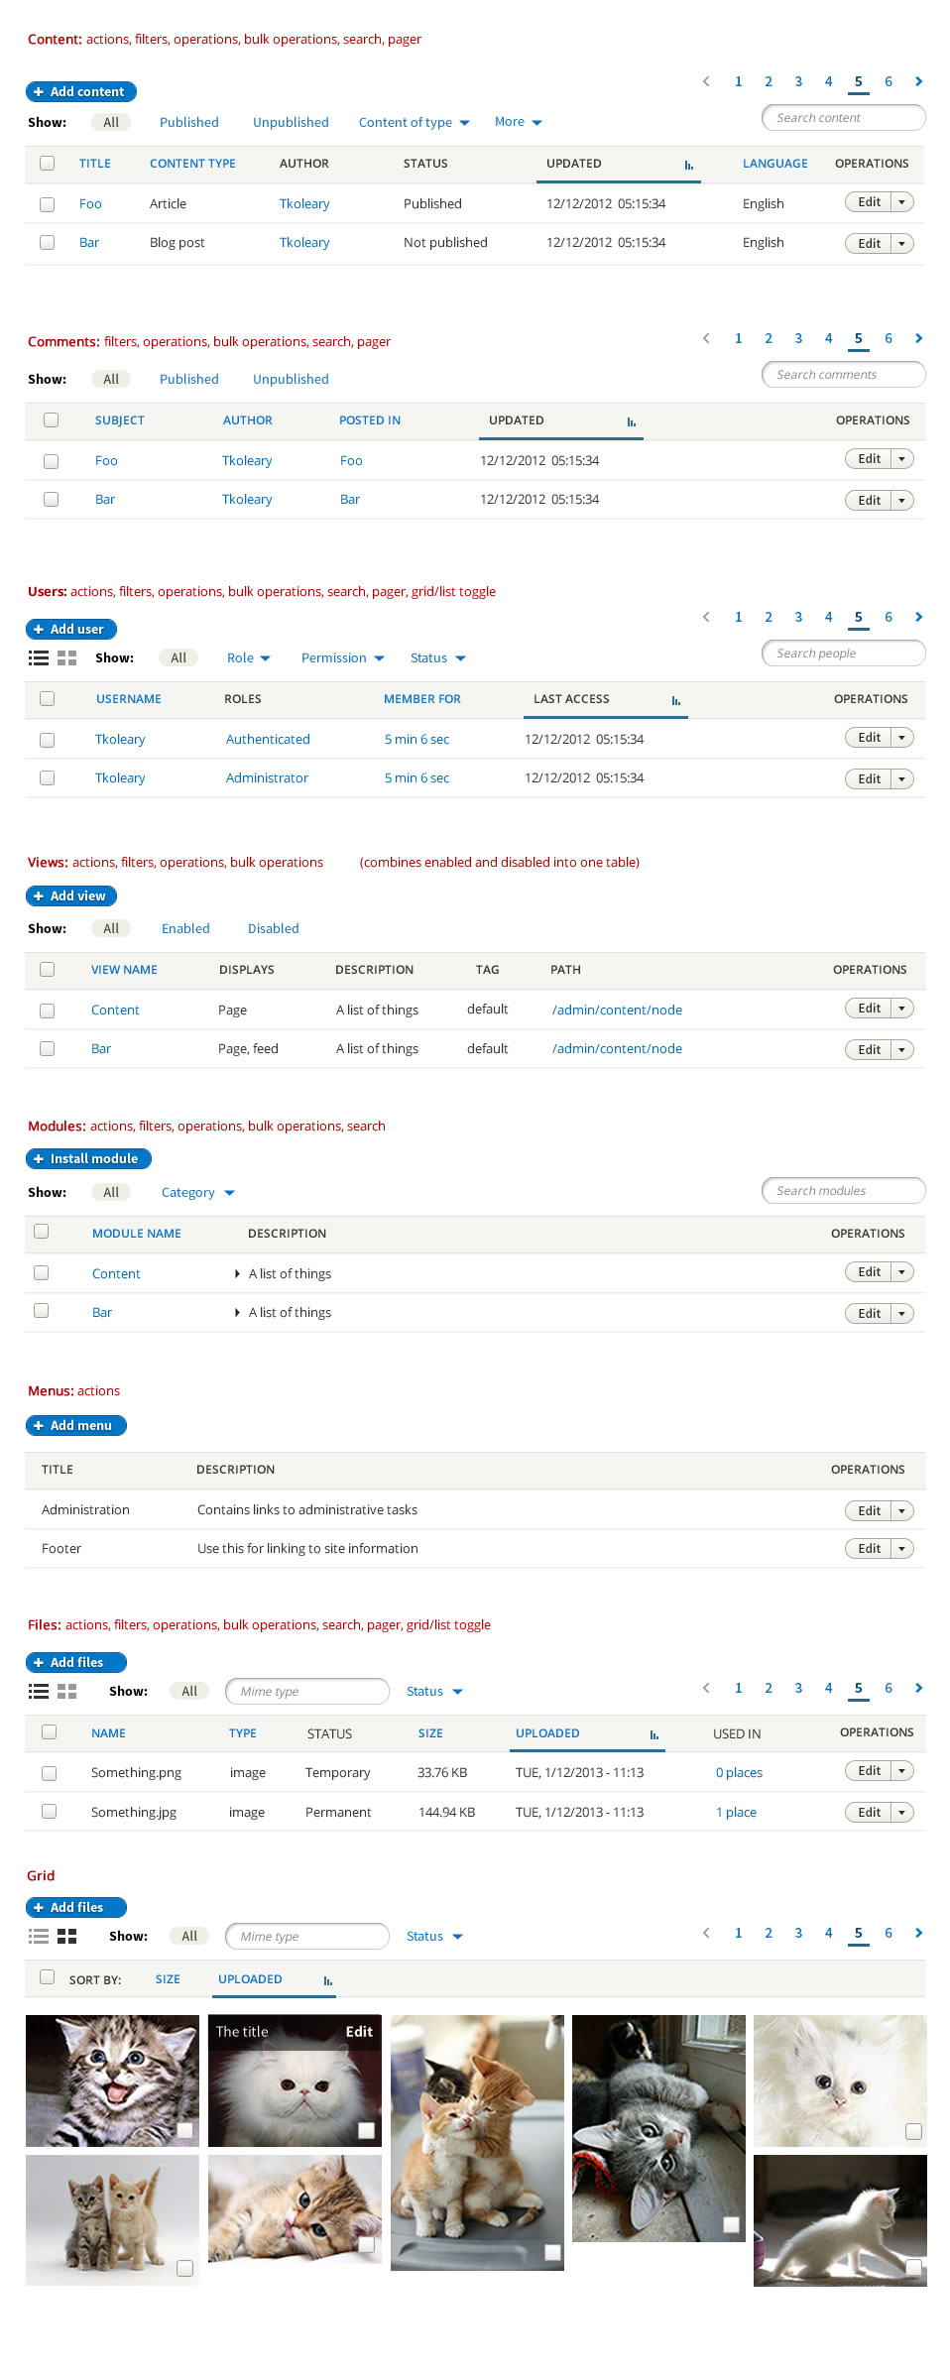Show All comments filter
The height and width of the screenshot is (2380, 950).
111,379
